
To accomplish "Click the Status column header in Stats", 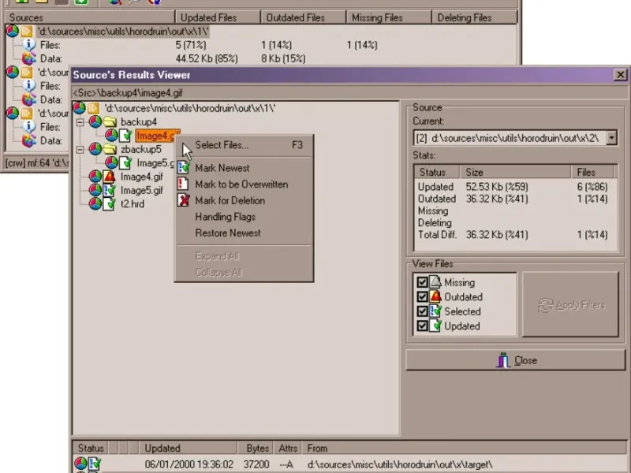I will point(437,172).
